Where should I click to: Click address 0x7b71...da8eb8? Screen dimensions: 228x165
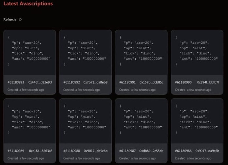(x=95, y=82)
